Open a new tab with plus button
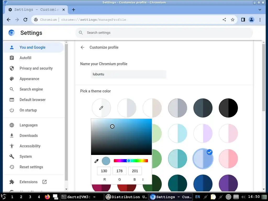268x201 pixels. point(74,10)
